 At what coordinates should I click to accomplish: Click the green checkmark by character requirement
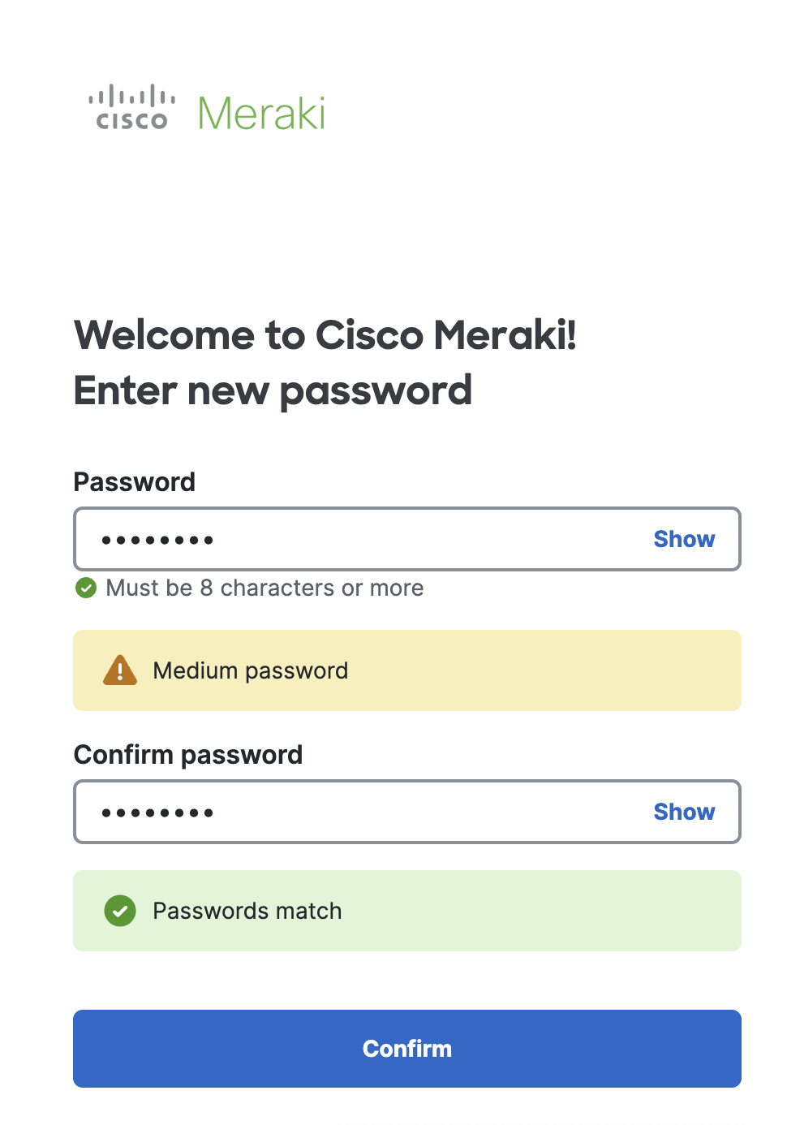[86, 588]
